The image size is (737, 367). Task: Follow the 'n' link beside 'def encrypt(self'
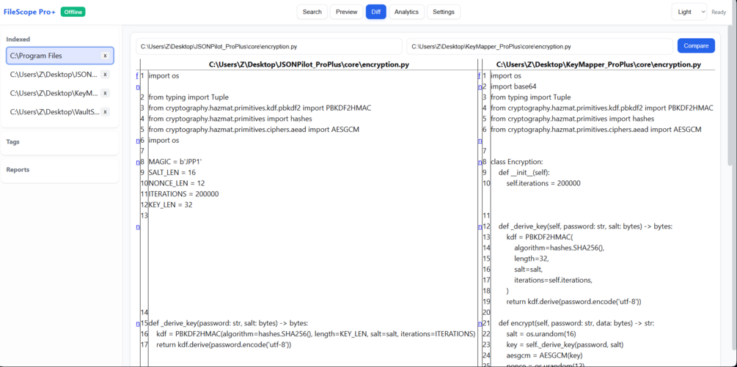click(480, 323)
